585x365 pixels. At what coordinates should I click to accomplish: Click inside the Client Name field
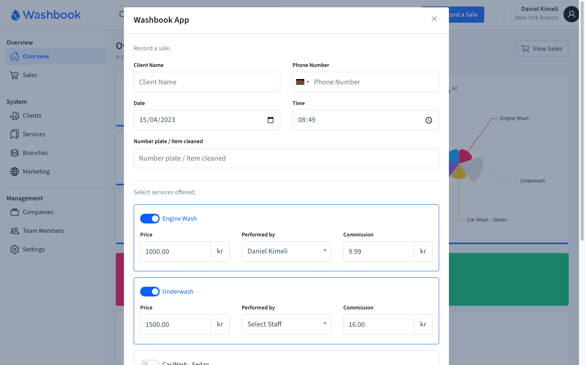(x=207, y=82)
